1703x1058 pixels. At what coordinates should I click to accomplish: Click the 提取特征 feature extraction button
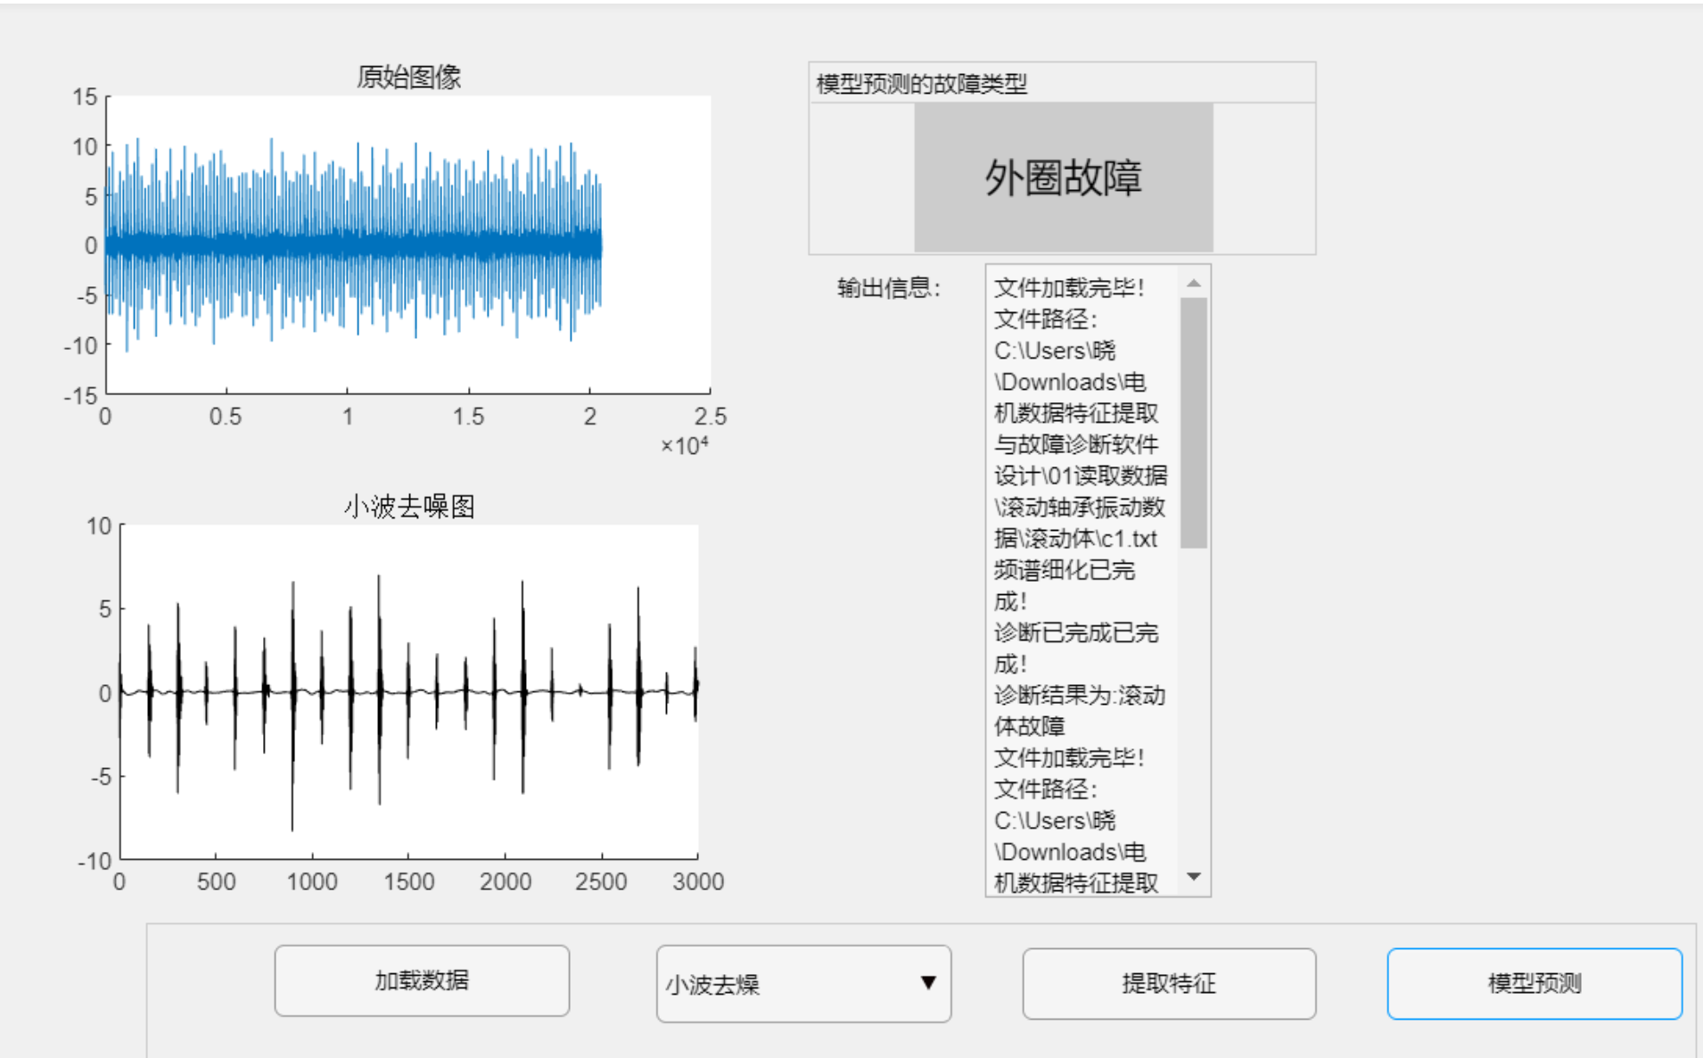[1169, 983]
